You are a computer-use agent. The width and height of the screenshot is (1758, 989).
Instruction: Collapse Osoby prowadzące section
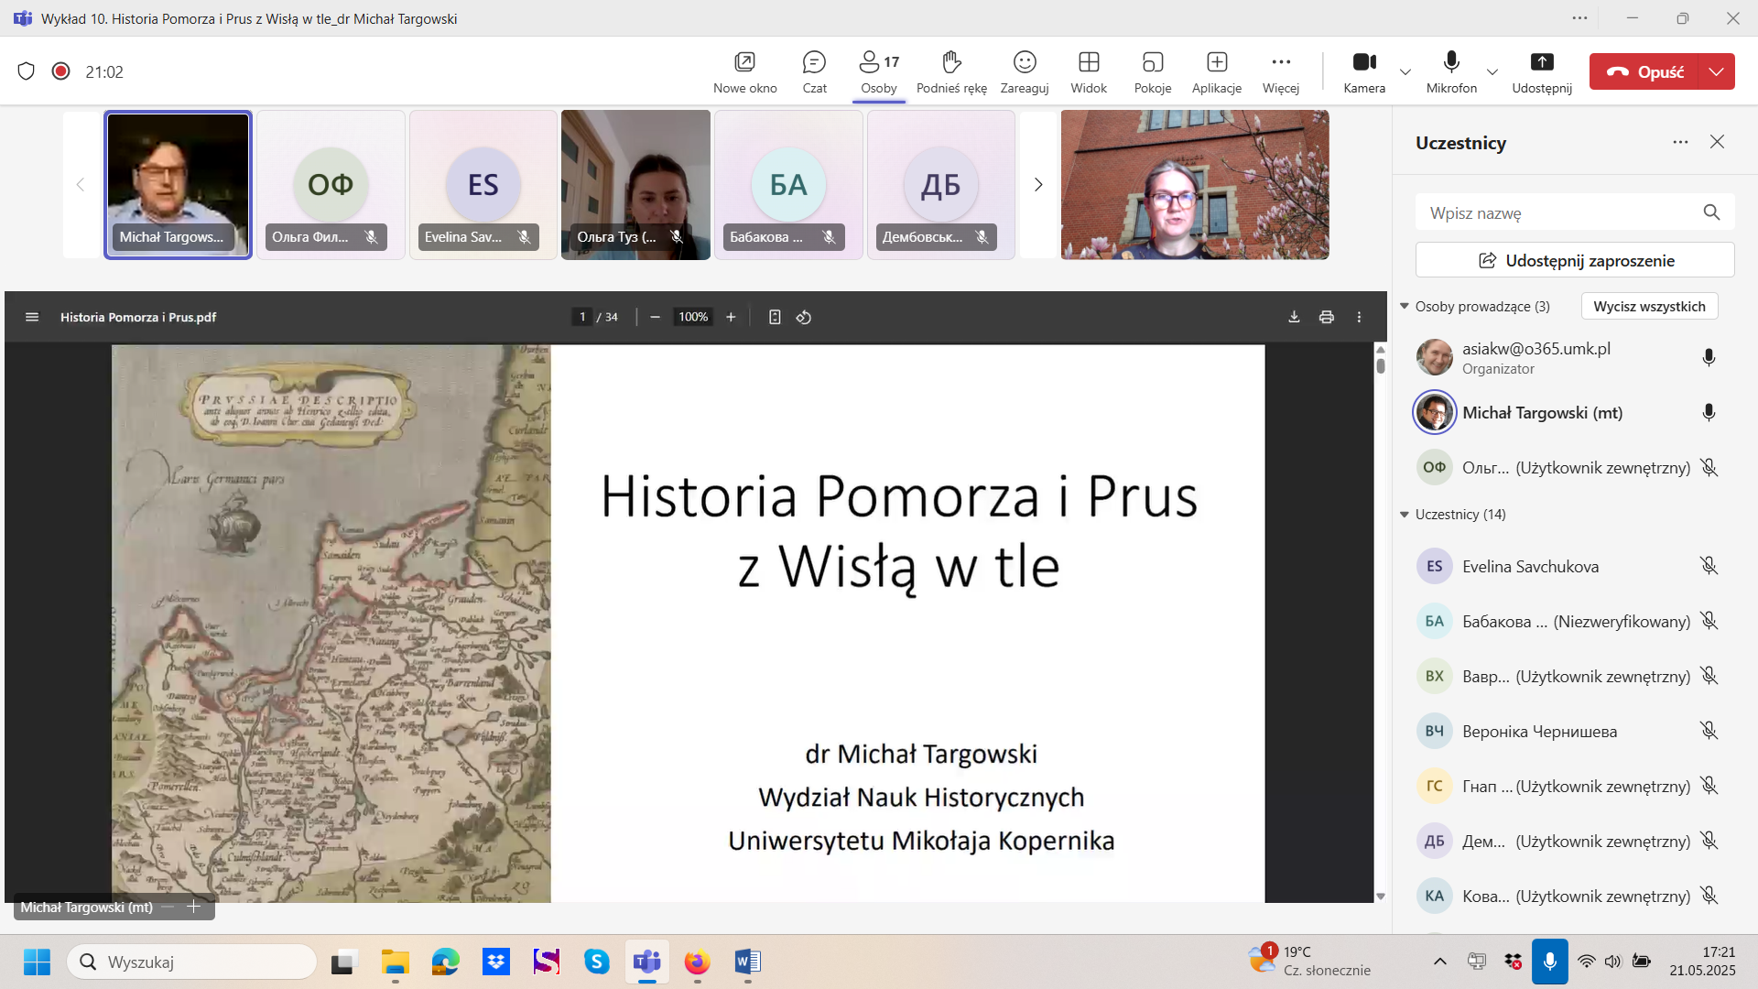pyautogui.click(x=1405, y=306)
